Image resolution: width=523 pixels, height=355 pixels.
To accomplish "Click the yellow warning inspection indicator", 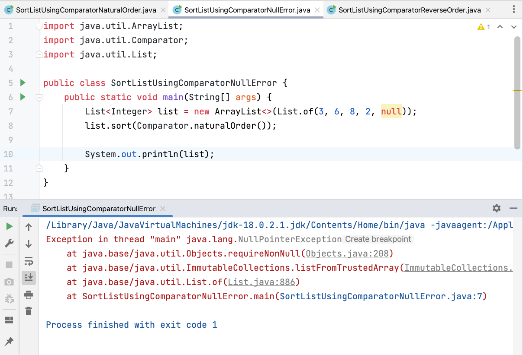I will 482,26.
